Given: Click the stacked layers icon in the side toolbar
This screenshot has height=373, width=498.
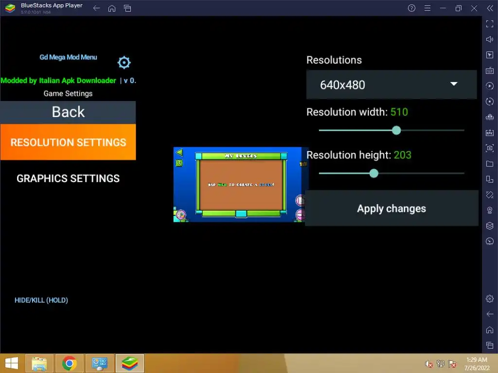Looking at the screenshot, I should pos(490,226).
